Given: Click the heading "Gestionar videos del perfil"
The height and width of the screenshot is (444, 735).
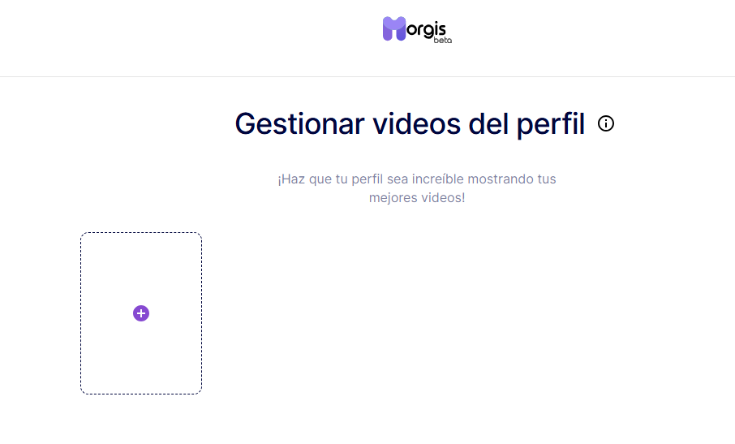Looking at the screenshot, I should (410, 123).
